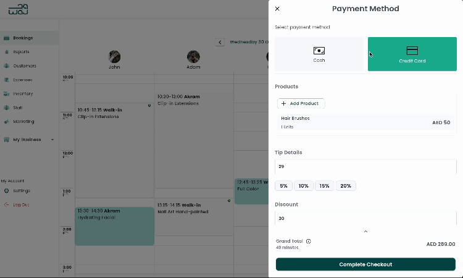This screenshot has height=278, width=463.
Task: Go to previous day with left chevron
Action: [220, 42]
